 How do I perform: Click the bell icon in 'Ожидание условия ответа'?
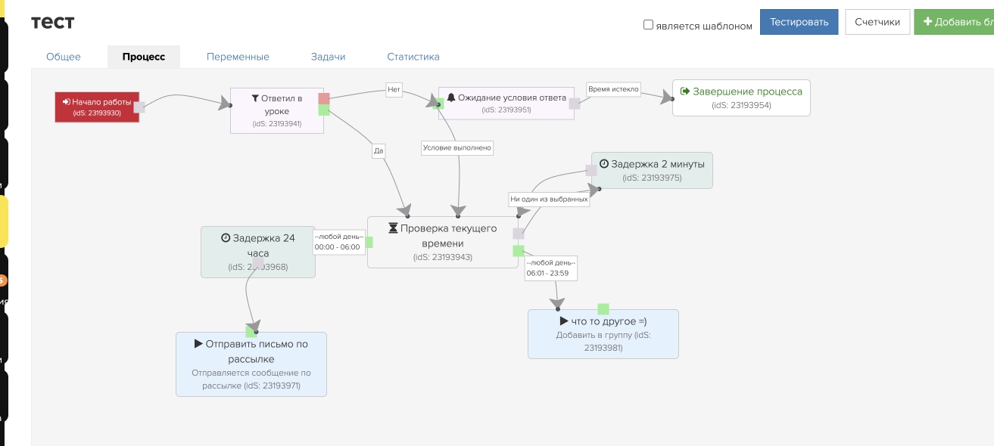(x=451, y=98)
